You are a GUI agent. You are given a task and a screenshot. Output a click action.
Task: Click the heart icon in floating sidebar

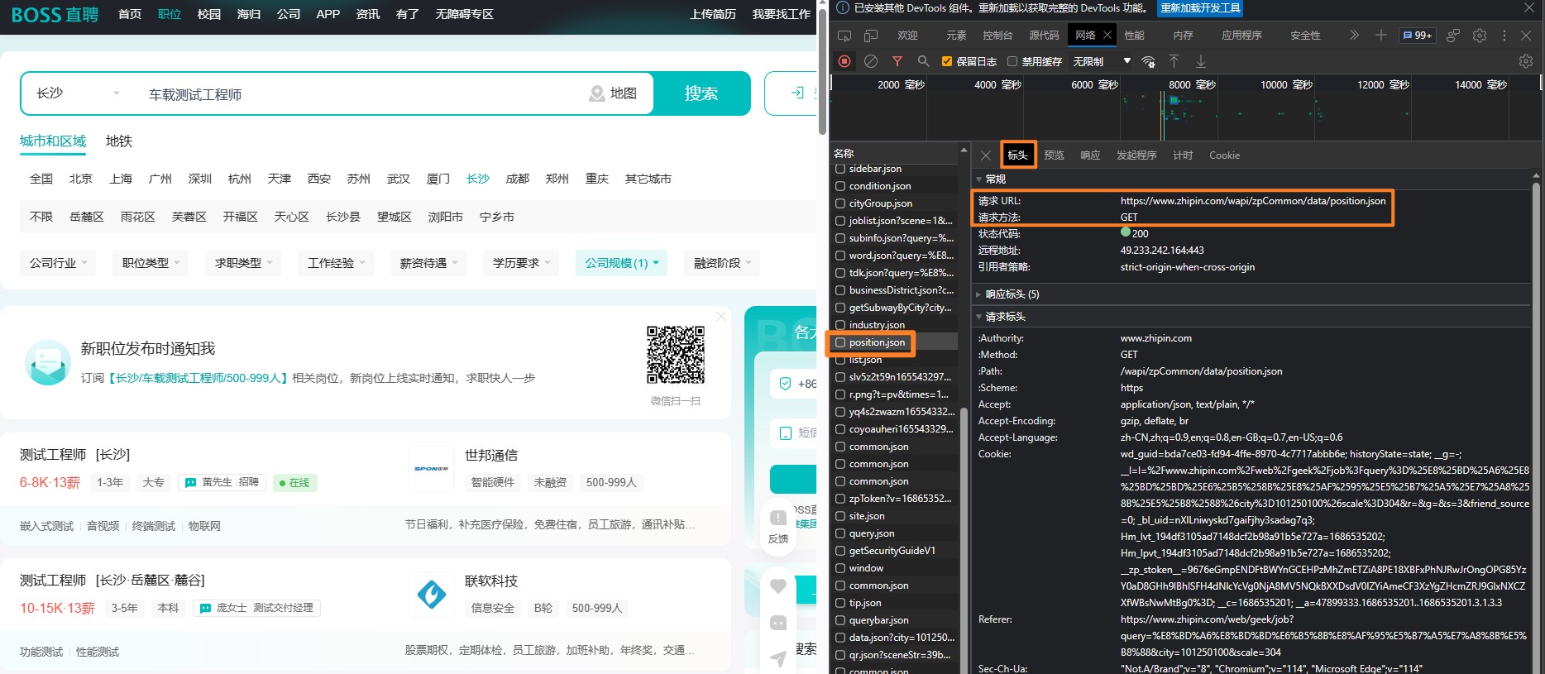[778, 586]
